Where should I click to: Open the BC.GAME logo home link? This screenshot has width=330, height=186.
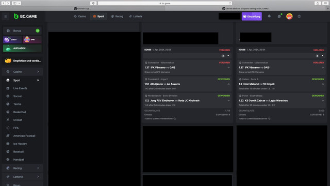25,16
